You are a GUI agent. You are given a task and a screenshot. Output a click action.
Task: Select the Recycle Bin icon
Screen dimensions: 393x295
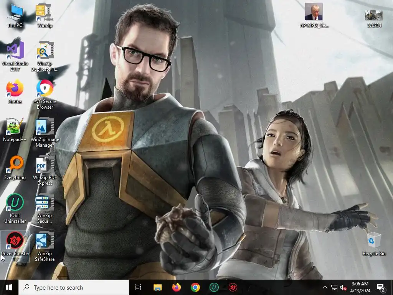[374, 244]
